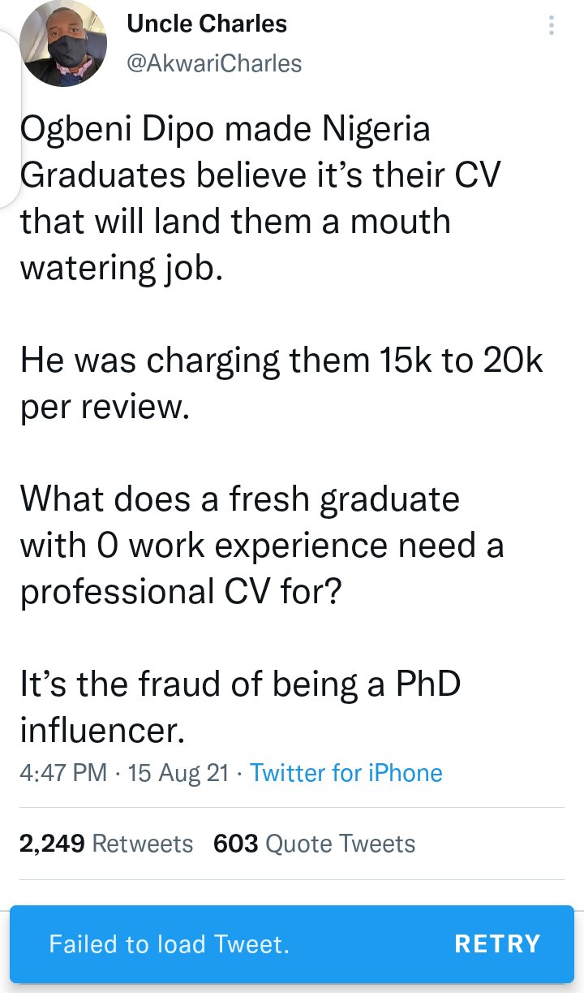View the 2,249 Retweets list
The height and width of the screenshot is (993, 584).
[x=106, y=844]
